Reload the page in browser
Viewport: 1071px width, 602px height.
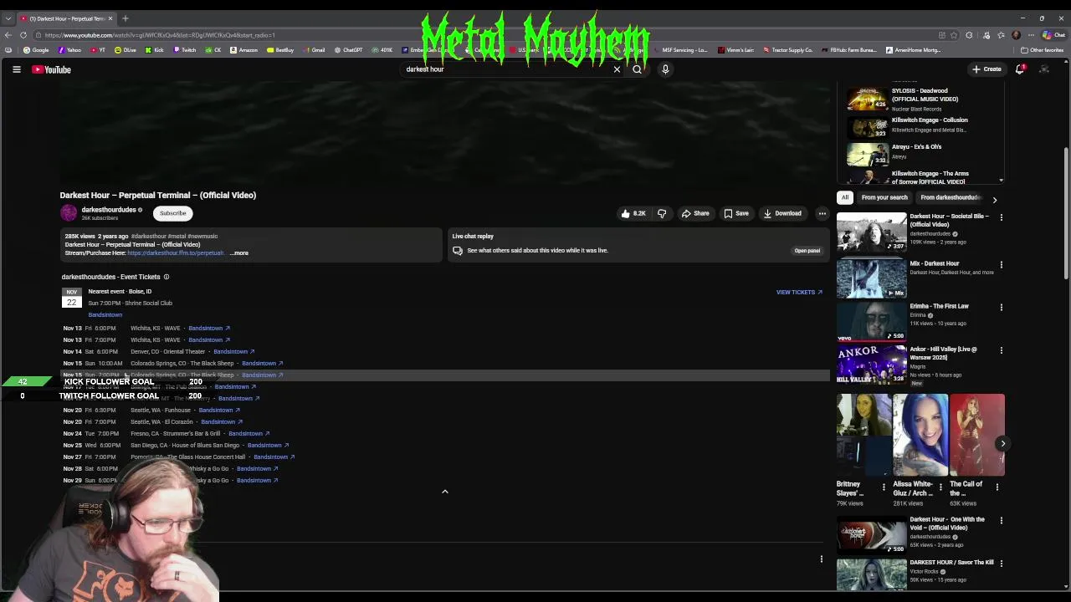[23, 35]
